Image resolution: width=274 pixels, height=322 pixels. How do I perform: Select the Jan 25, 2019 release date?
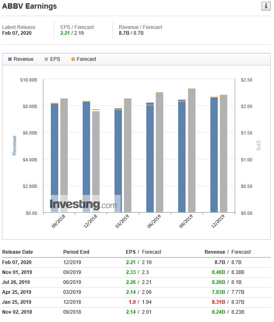(x=17, y=302)
